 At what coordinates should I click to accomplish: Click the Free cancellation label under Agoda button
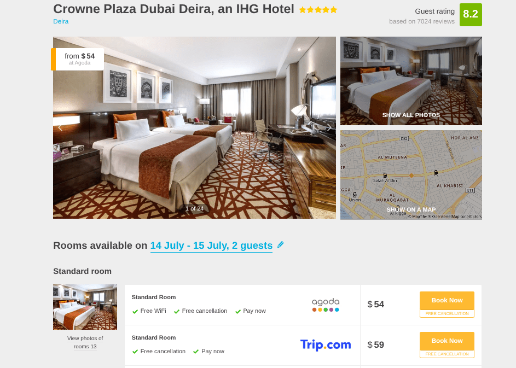coord(447,313)
